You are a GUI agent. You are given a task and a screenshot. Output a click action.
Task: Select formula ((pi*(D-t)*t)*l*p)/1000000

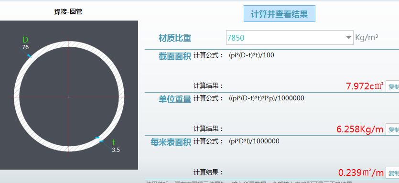pos(266,98)
